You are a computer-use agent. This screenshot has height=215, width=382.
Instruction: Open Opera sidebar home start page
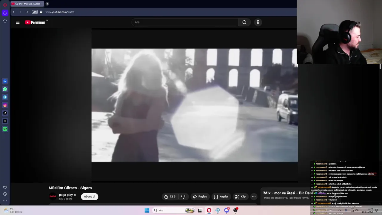[5, 13]
